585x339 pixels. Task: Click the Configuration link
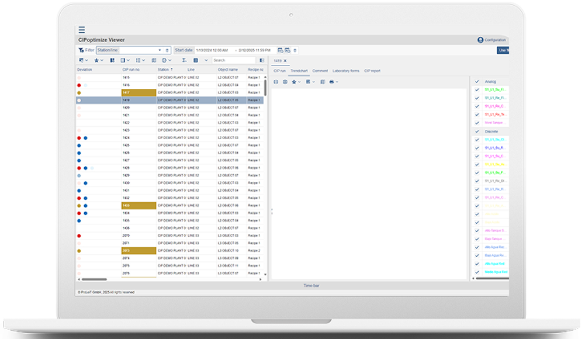click(495, 40)
